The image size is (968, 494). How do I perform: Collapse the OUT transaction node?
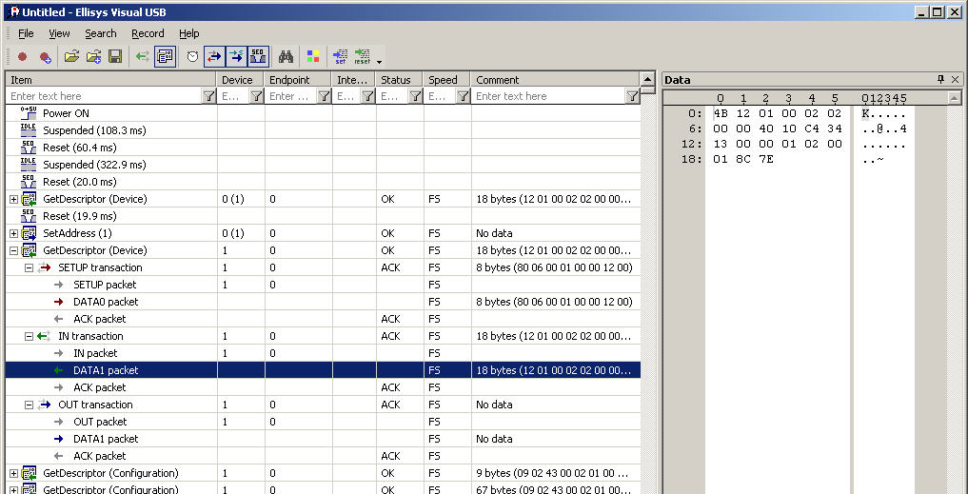(x=29, y=405)
